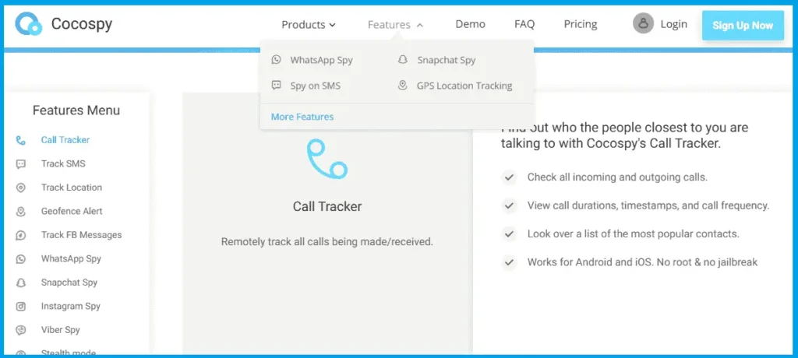
Task: Open the More Features link
Action: [x=302, y=117]
